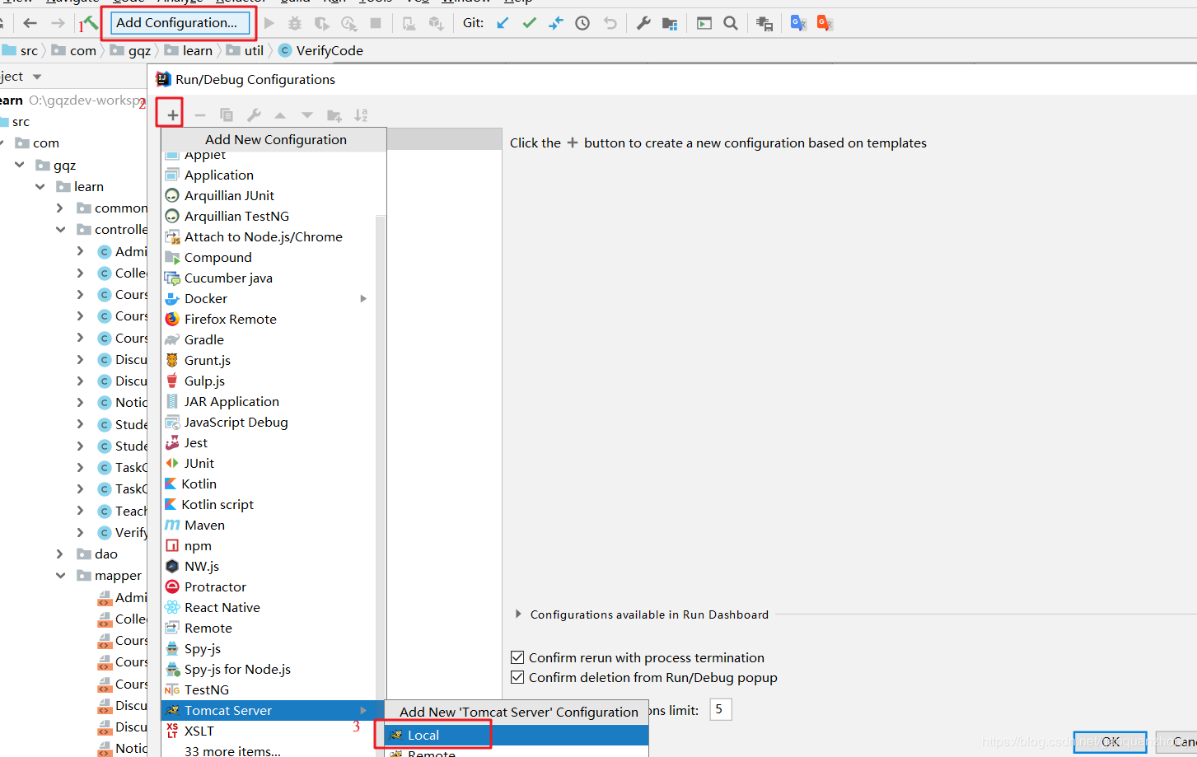Image resolution: width=1197 pixels, height=757 pixels.
Task: Select JAR Application configuration type
Action: coord(269,401)
